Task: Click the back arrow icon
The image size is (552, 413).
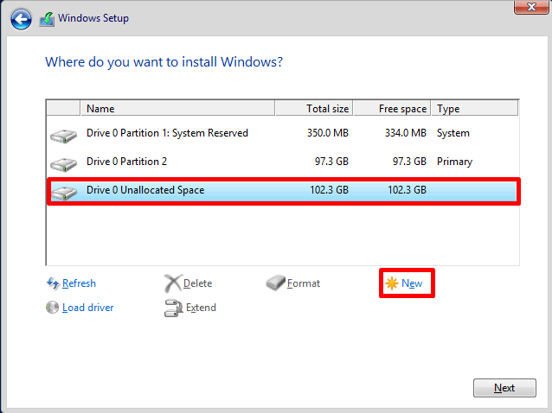Action: click(x=22, y=18)
